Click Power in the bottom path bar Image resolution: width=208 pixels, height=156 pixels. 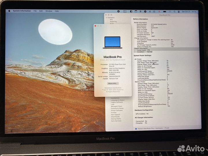(x=167, y=128)
